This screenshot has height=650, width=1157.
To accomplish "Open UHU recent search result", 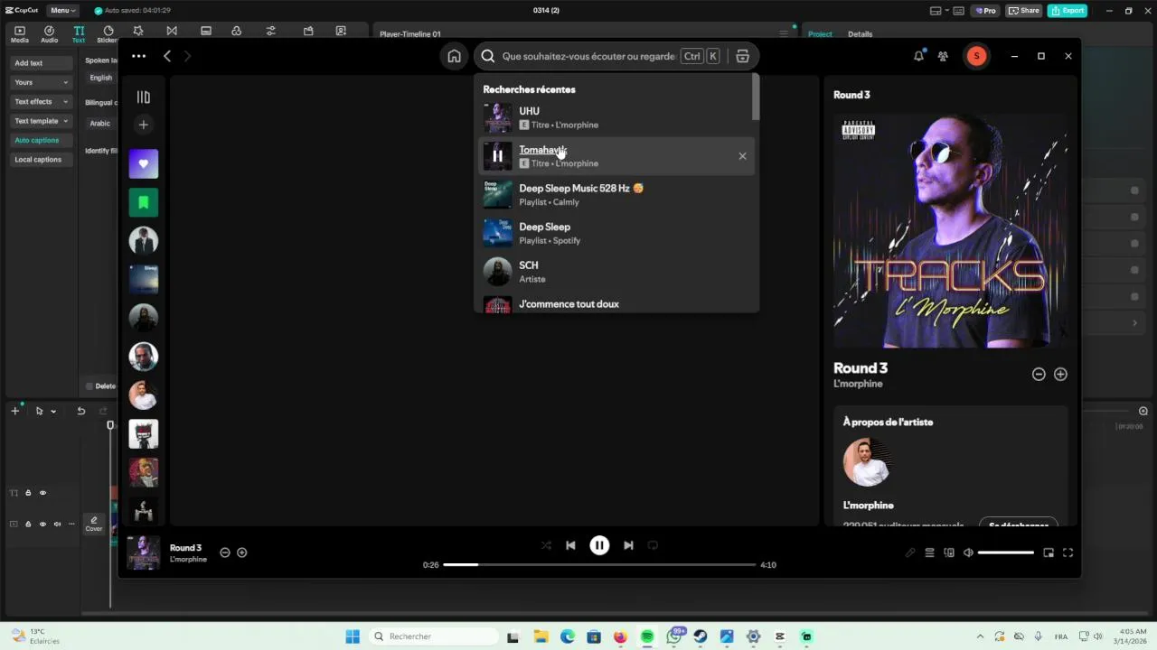I will [616, 117].
